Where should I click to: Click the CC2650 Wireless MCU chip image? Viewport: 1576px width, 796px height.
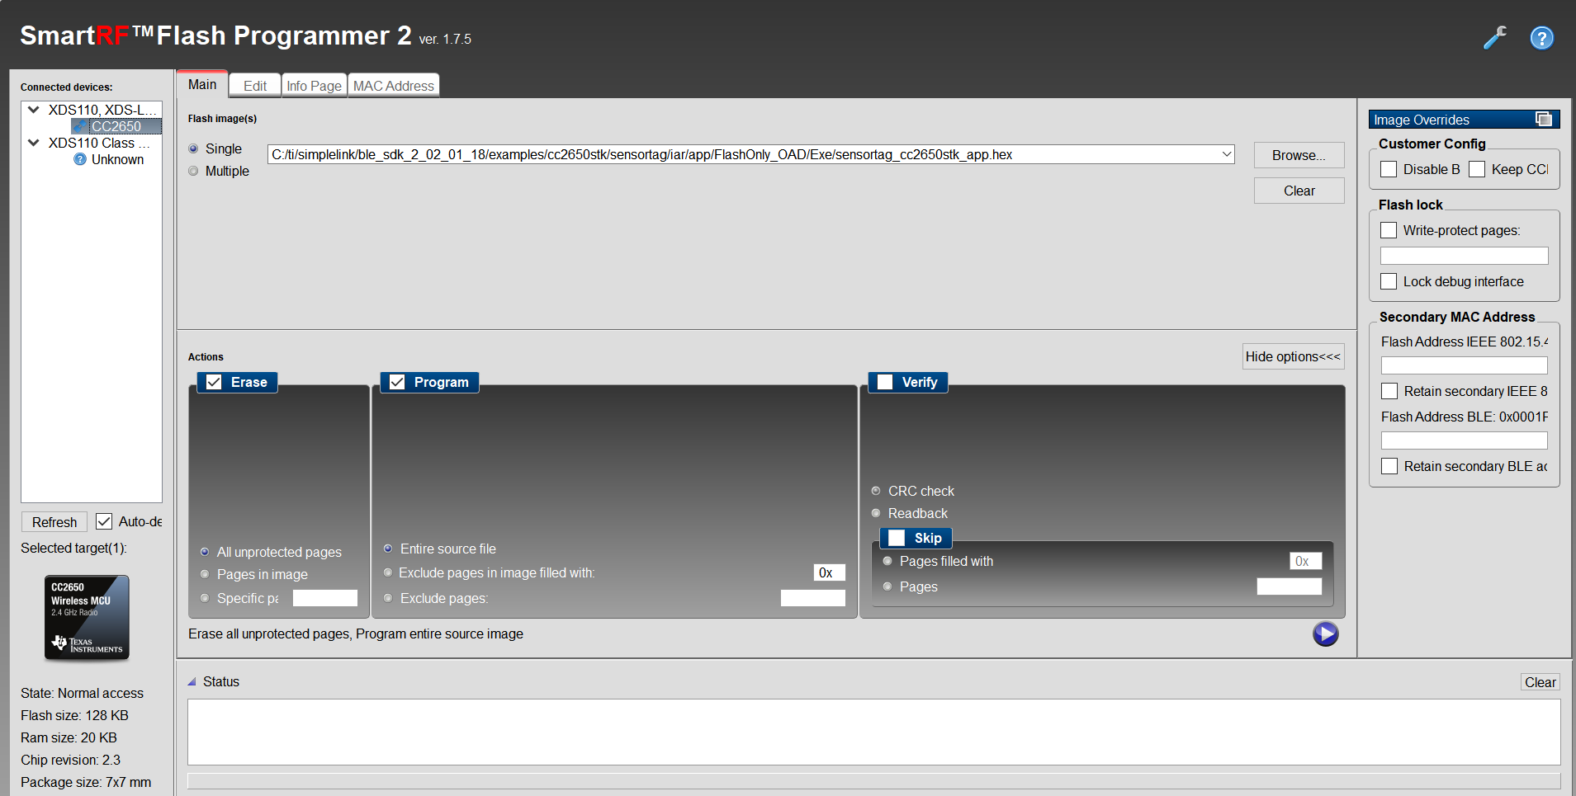pyautogui.click(x=87, y=617)
